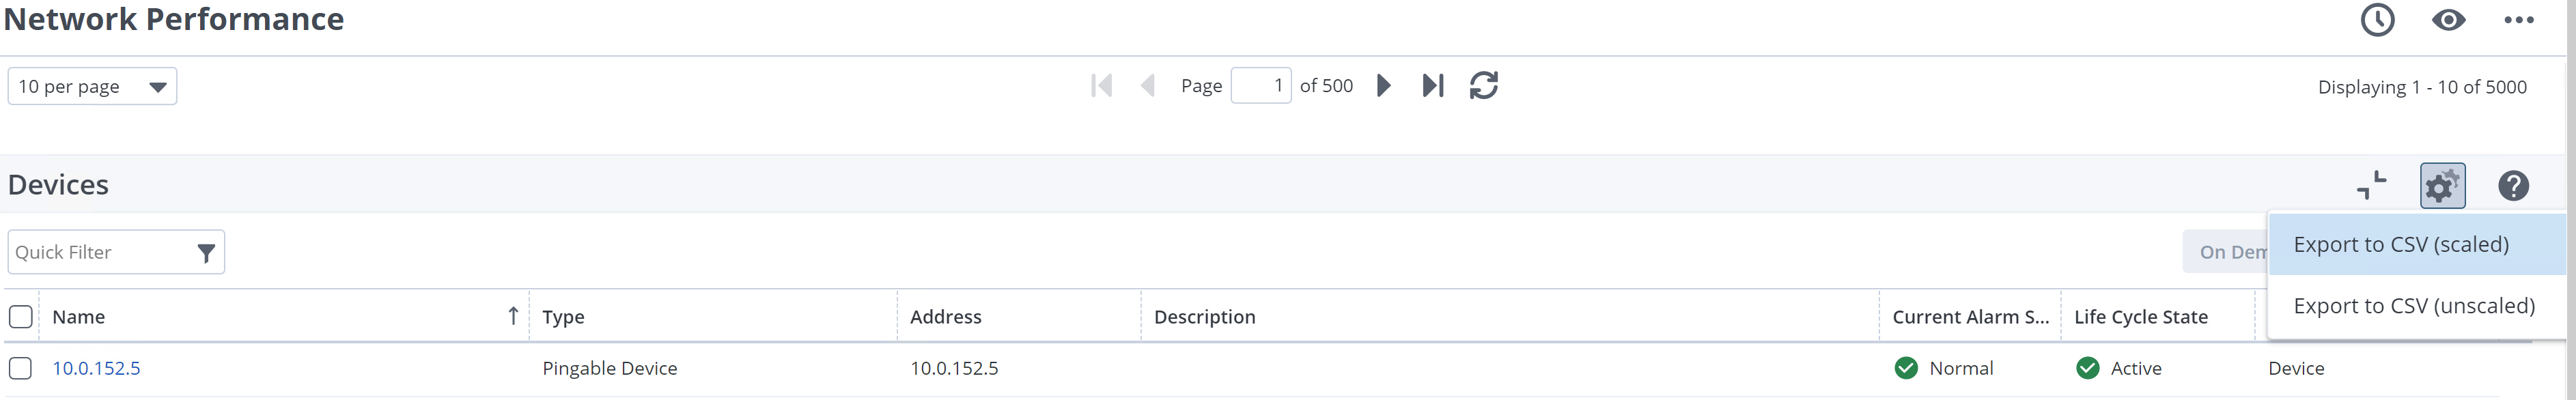Go to the first page

pos(1102,86)
